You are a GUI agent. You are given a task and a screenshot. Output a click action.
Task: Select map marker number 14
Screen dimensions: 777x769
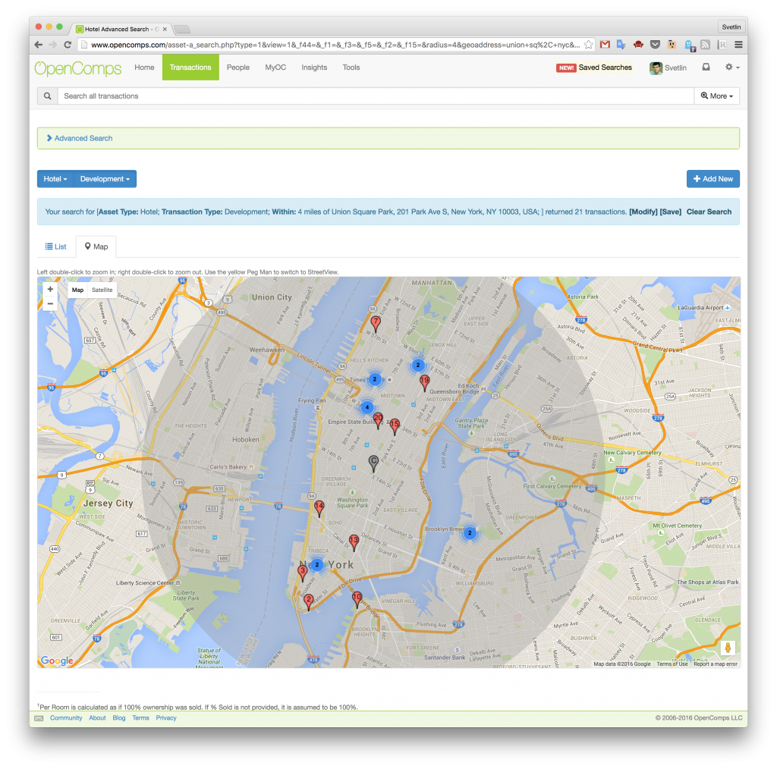(x=319, y=508)
